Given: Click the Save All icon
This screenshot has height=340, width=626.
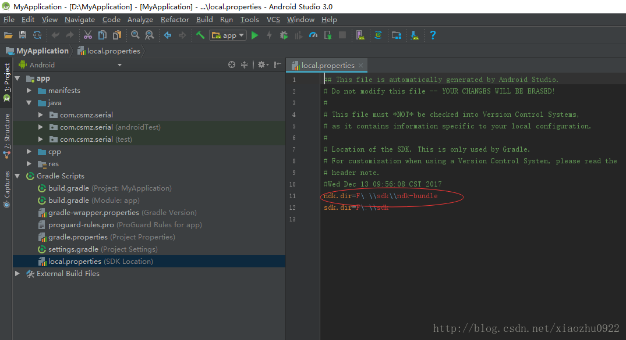Looking at the screenshot, I should click(23, 35).
